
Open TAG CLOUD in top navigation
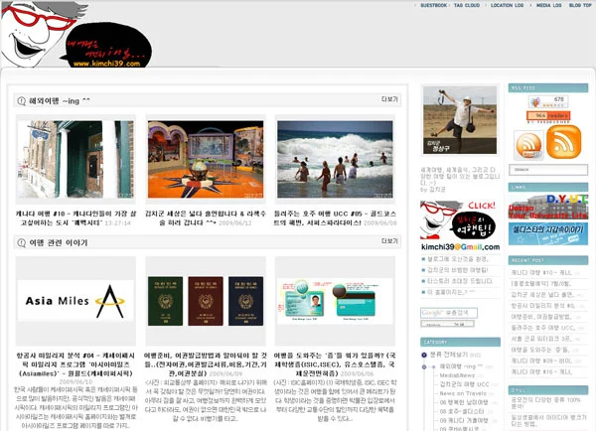tap(467, 5)
